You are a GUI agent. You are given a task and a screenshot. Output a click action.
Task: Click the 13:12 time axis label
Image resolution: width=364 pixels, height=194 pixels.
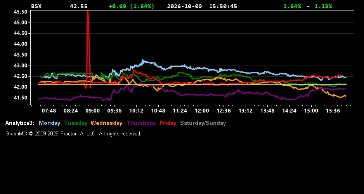(x=246, y=111)
